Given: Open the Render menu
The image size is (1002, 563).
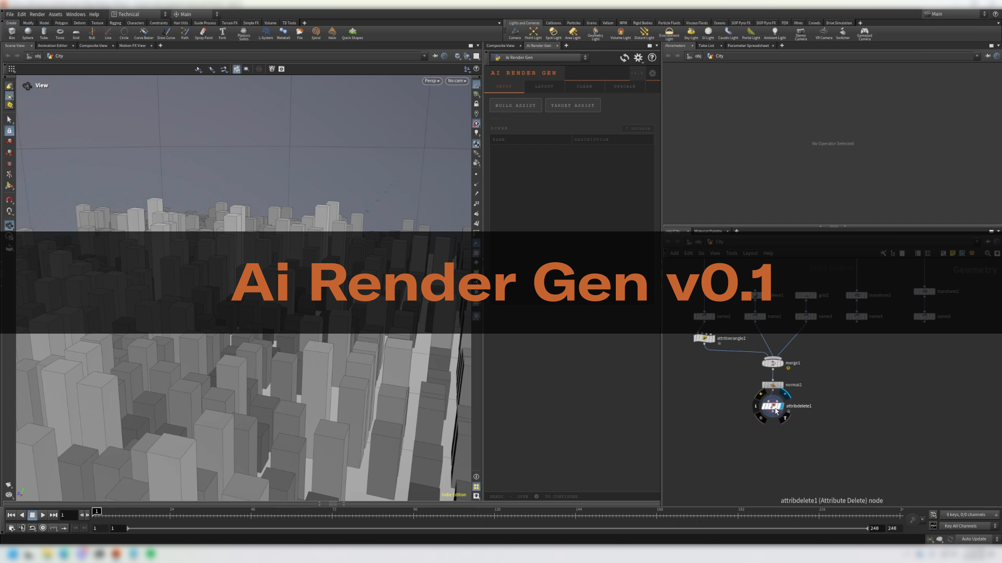Looking at the screenshot, I should [37, 14].
